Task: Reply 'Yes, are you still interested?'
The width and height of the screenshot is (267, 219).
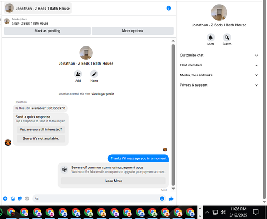Action: tap(41, 129)
